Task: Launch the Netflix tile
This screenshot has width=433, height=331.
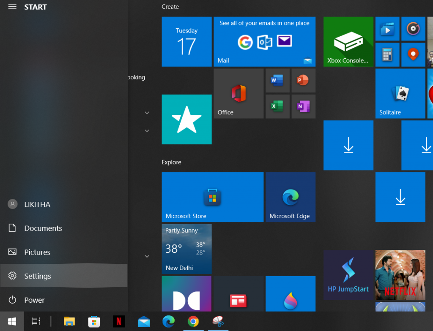Action: click(400, 274)
